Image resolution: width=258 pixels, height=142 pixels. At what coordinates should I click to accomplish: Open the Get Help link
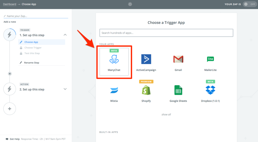[x=15, y=139]
